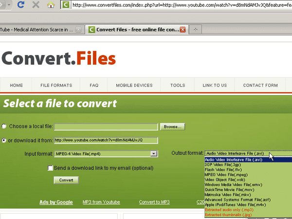
Task: Select the or download it from radio
Action: point(4,140)
